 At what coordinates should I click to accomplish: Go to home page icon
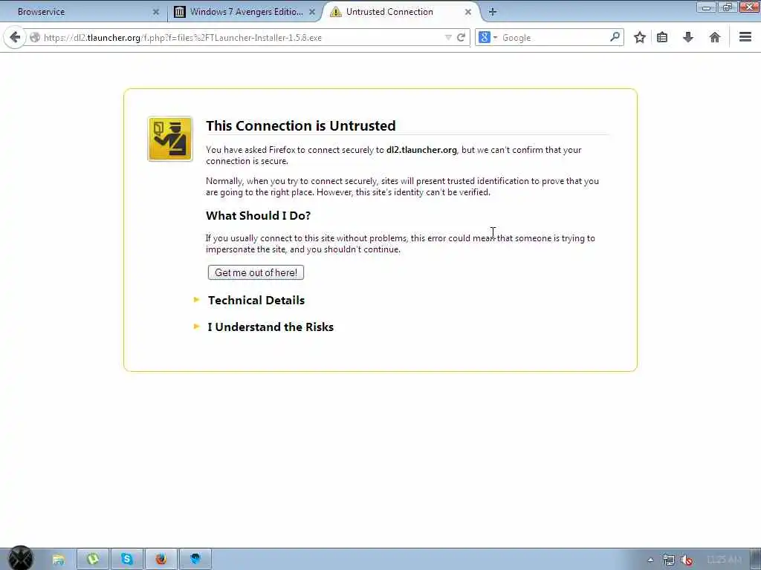coord(714,37)
